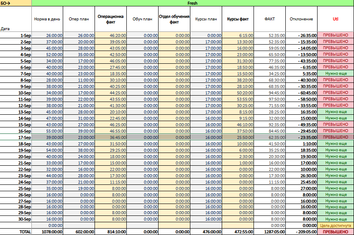Select deviation '16:35:00' for 13-Sep
Image resolution: width=354 pixels, height=235 pixels.
click(x=301, y=112)
